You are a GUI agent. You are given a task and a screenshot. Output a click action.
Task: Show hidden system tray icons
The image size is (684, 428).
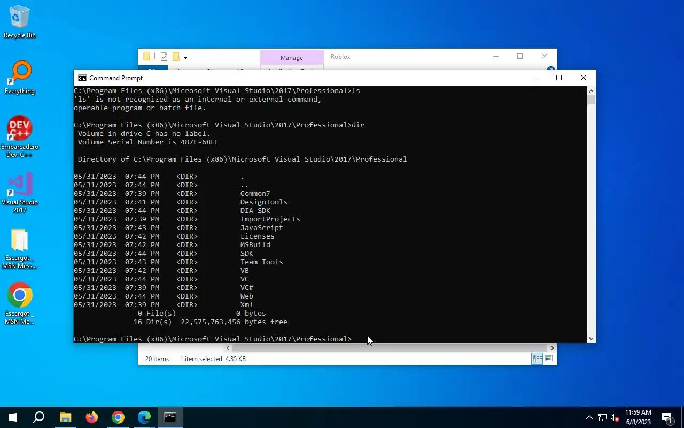(589, 417)
